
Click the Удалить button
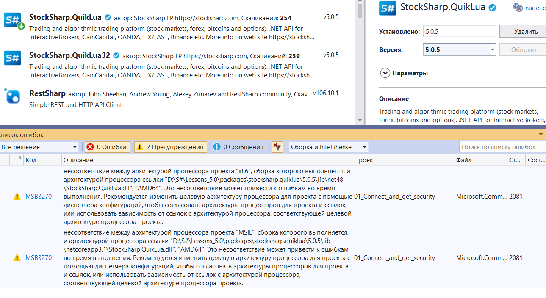pos(523,31)
